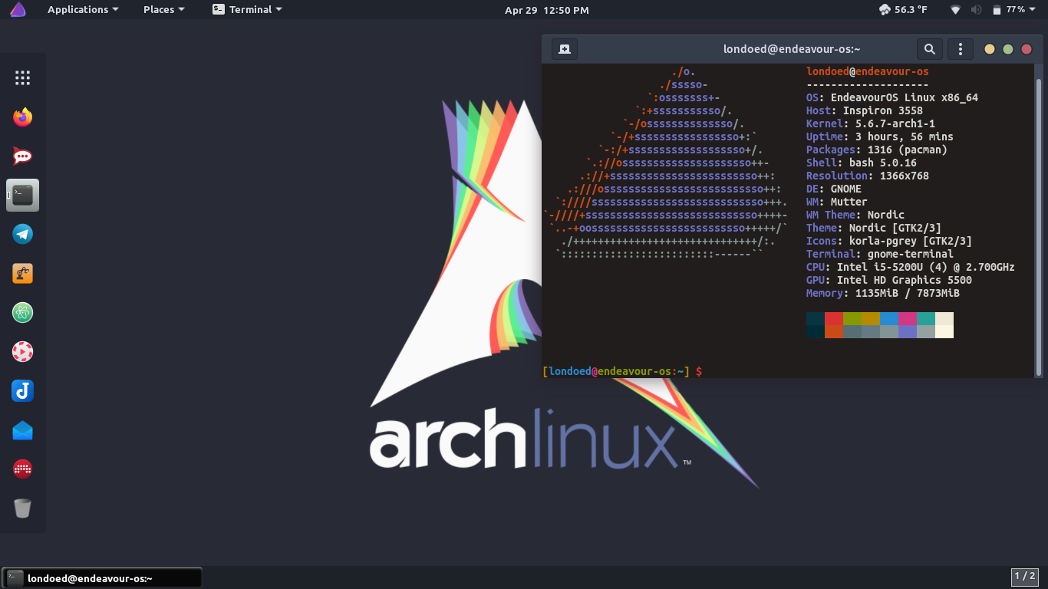1048x589 pixels.
Task: Click the volume speaker icon in top bar
Action: pos(976,10)
